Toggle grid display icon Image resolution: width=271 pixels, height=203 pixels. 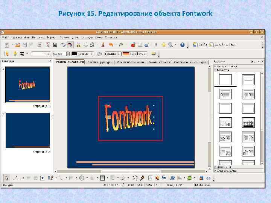coord(155,45)
